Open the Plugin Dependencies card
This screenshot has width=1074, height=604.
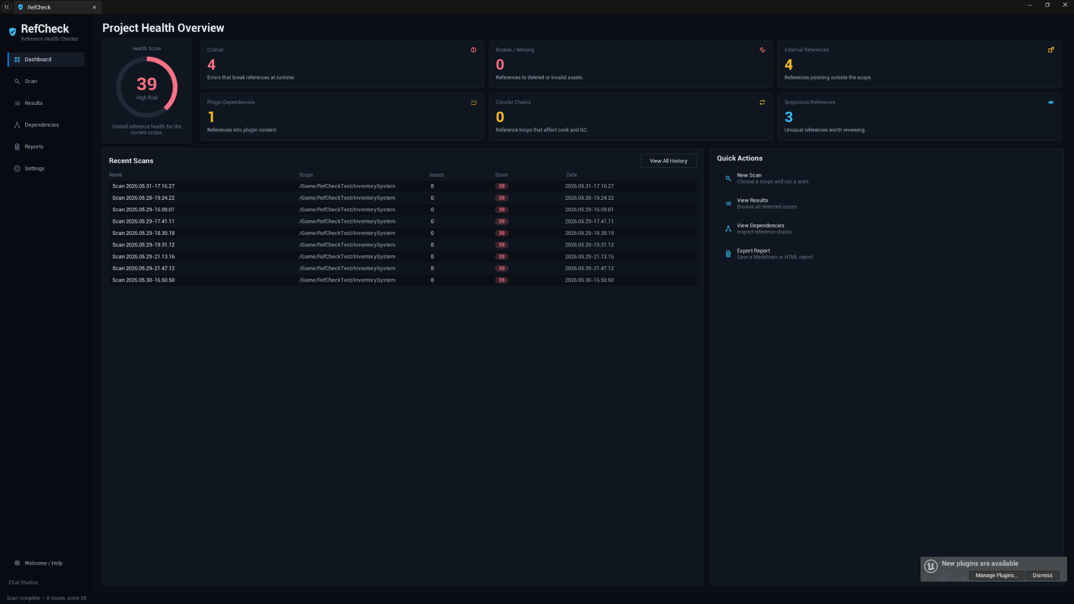[342, 117]
